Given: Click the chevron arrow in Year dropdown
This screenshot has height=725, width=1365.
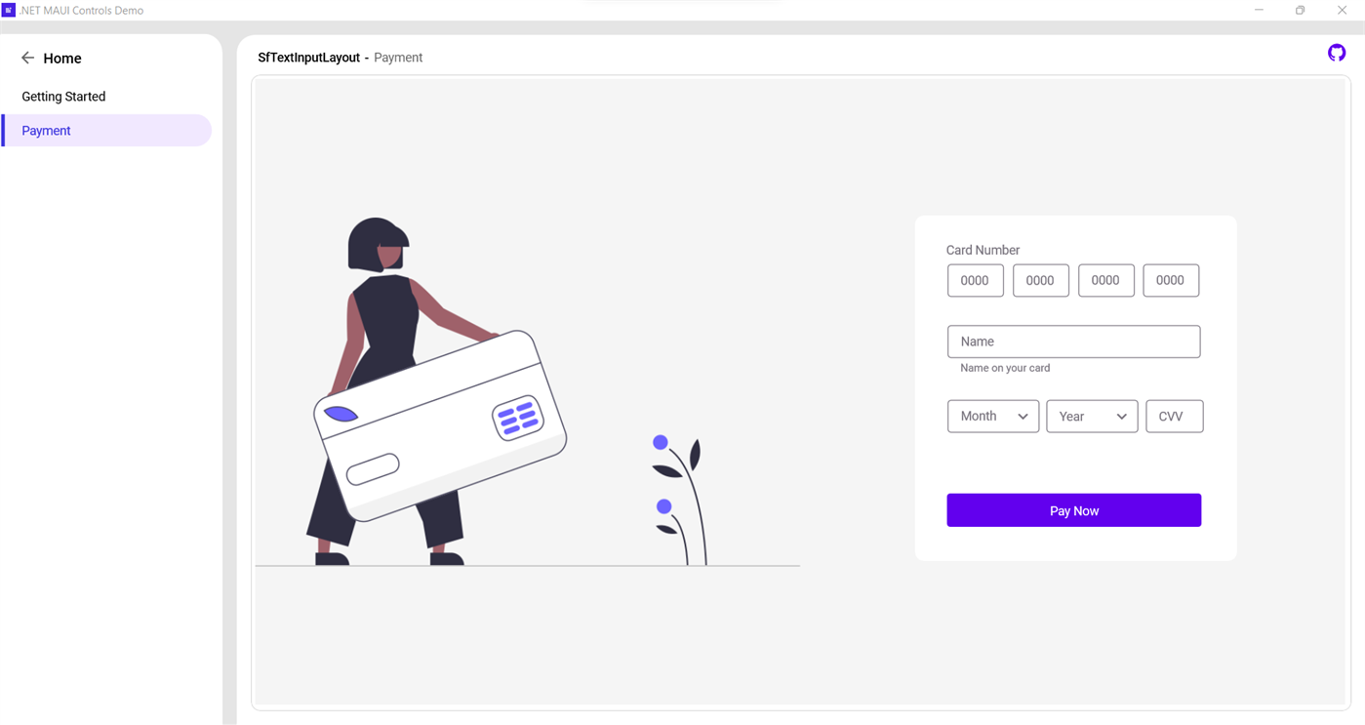Looking at the screenshot, I should point(1122,417).
